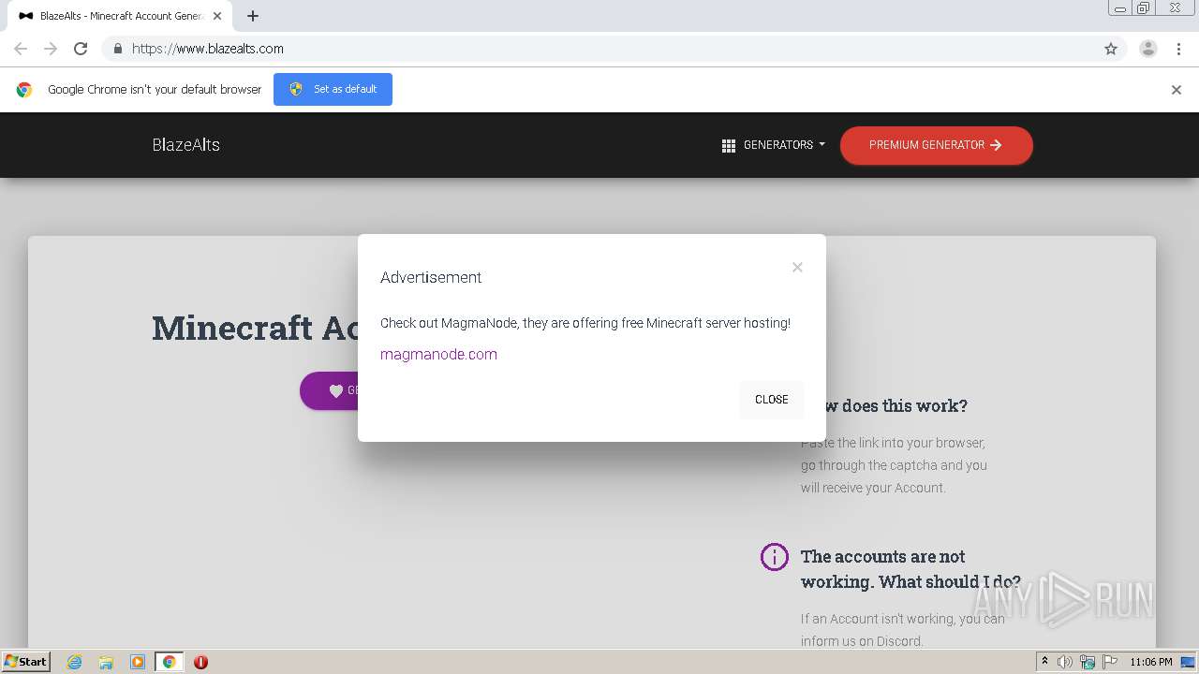
Task: Bookmark this page with the star icon
Action: (1111, 49)
